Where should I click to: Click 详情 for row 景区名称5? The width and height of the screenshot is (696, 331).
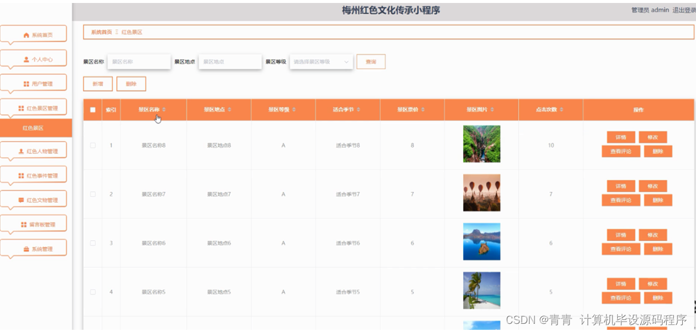coord(621,283)
